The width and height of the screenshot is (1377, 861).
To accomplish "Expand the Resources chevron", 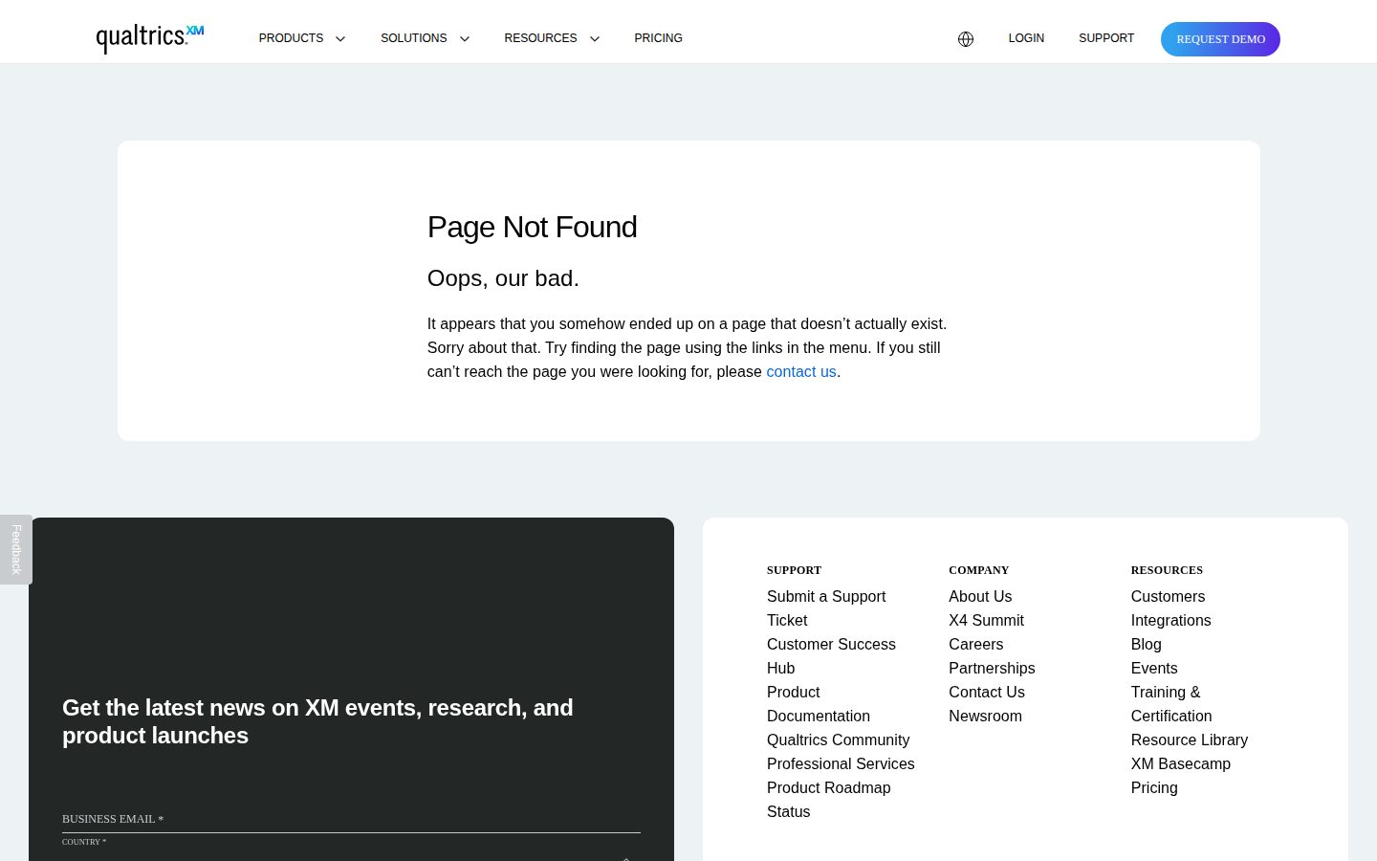I will coord(595,39).
